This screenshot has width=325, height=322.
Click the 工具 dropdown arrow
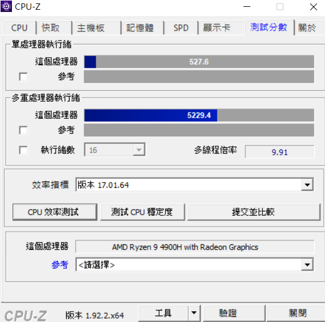(x=194, y=313)
